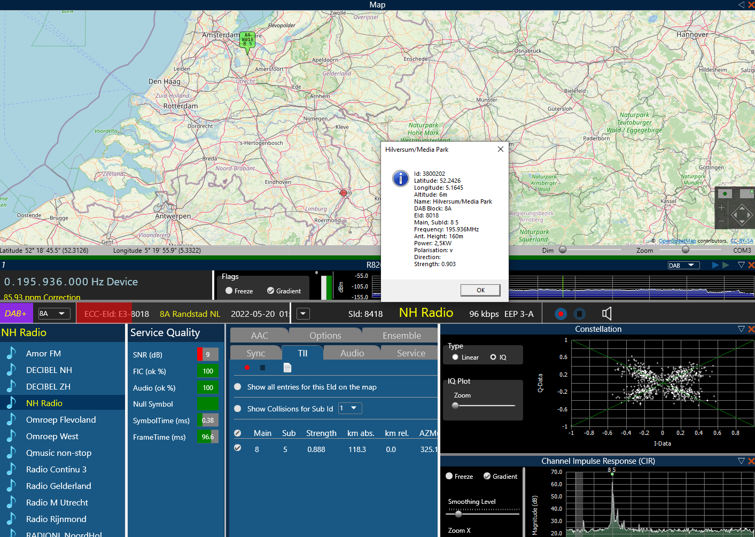Select Omroep Flevoland service
The height and width of the screenshot is (537, 755).
[61, 420]
